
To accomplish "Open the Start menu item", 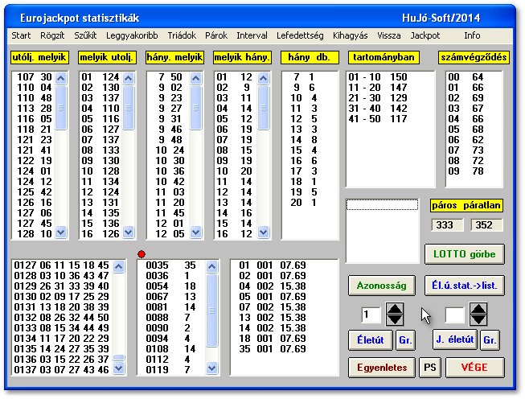I will (21, 35).
